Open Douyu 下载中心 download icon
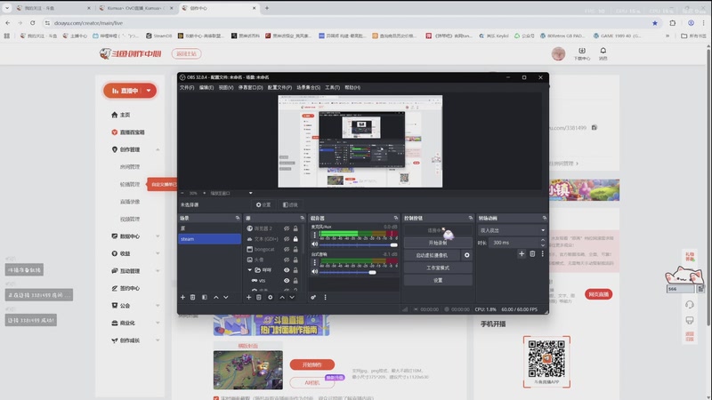This screenshot has width=712, height=400. pos(582,53)
